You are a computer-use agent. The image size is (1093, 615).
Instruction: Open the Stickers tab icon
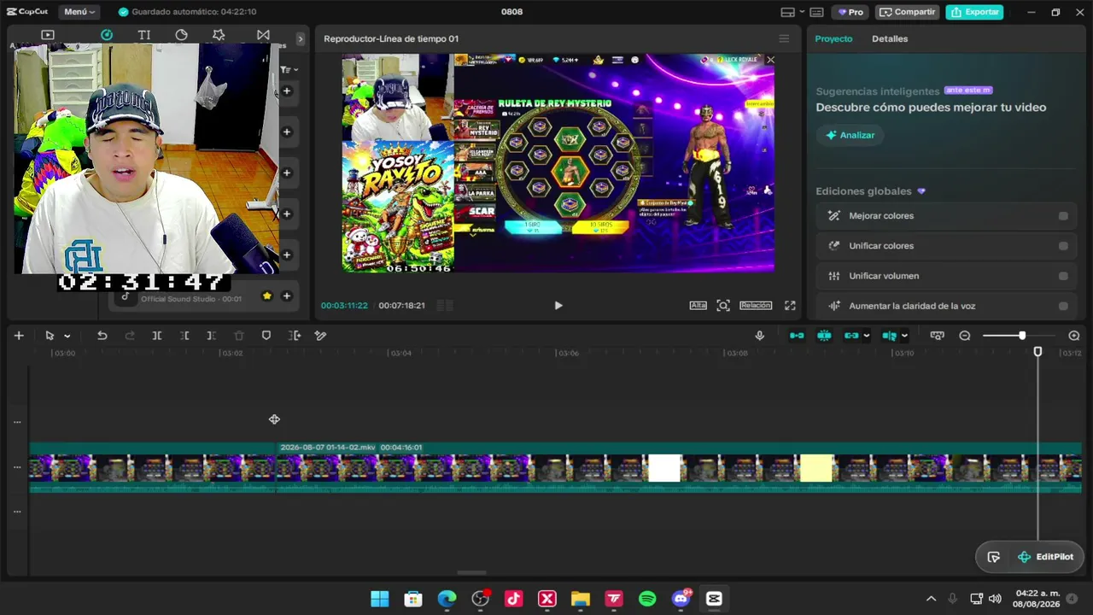click(x=182, y=35)
